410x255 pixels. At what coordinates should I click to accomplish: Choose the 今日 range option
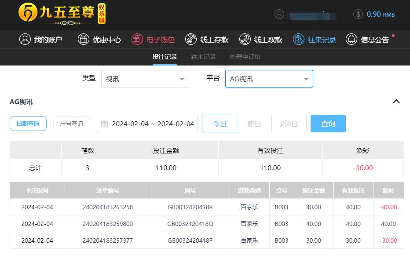click(220, 124)
